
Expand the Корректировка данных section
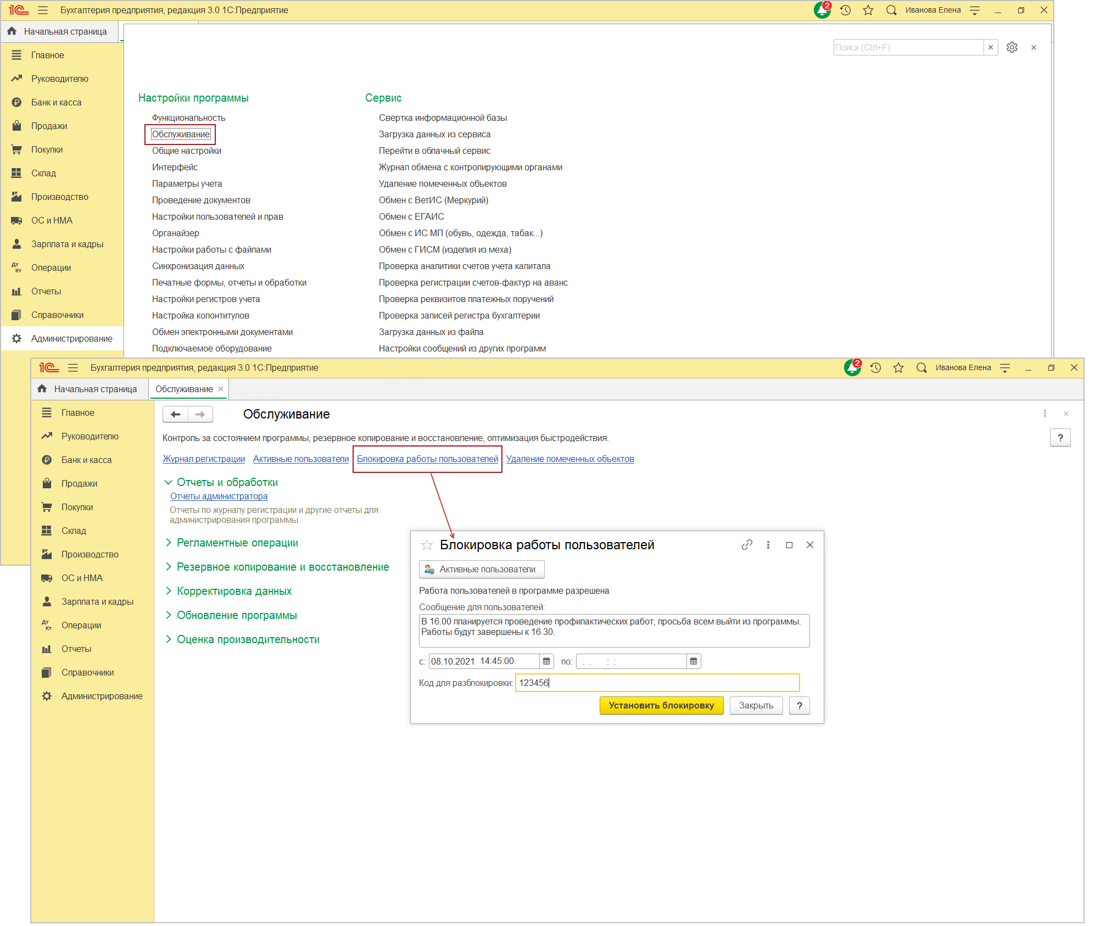pyautogui.click(x=169, y=591)
